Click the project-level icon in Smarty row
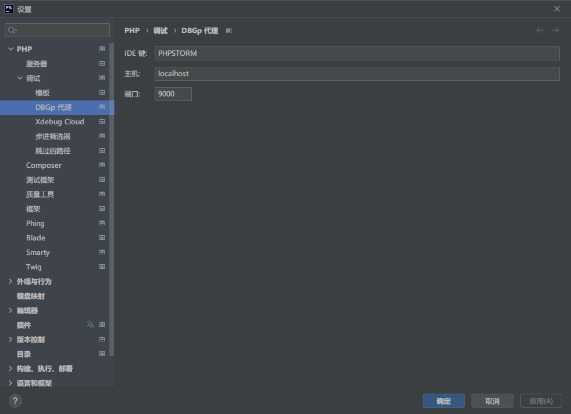571x414 pixels. [102, 252]
